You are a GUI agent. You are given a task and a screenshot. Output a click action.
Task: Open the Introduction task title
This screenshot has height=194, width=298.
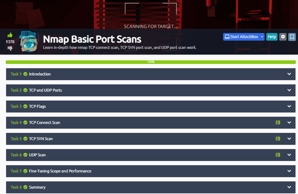[40, 74]
